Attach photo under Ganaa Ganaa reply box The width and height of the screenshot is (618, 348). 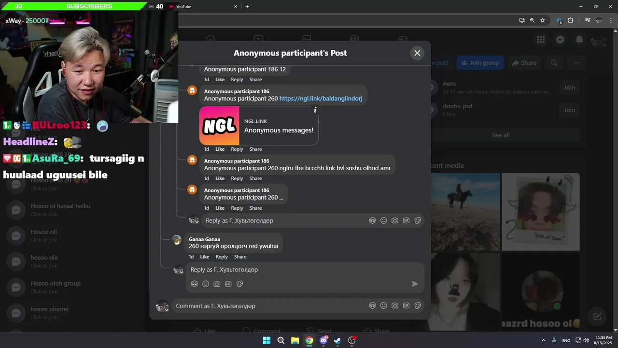pos(217,284)
